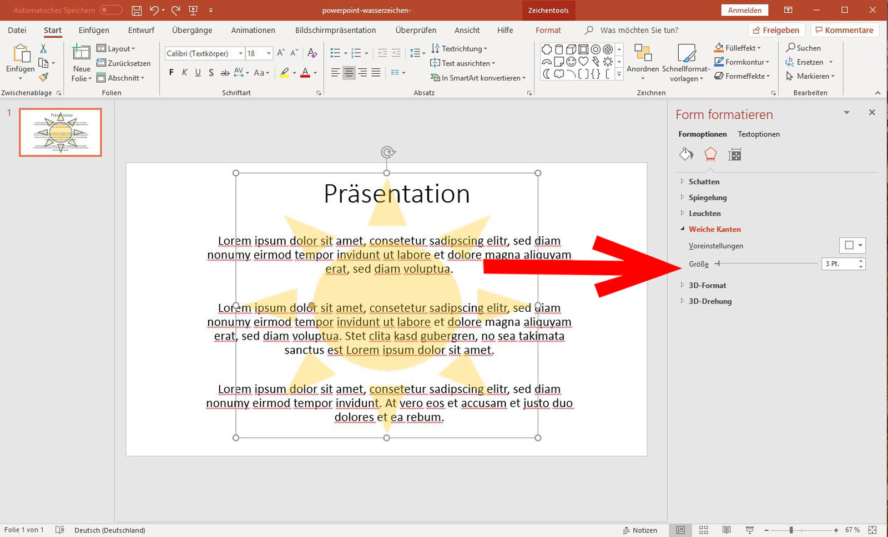Open the Fill & Line paint bucket icon in Form formatieren
888x537 pixels.
(686, 155)
